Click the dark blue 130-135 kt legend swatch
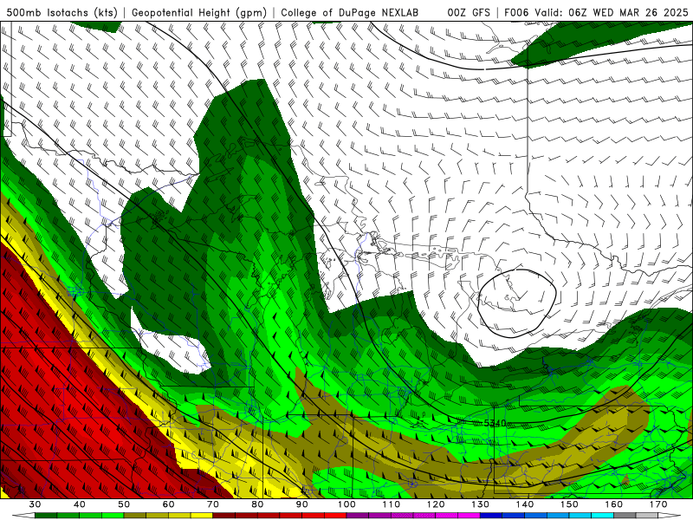 [x=491, y=516]
